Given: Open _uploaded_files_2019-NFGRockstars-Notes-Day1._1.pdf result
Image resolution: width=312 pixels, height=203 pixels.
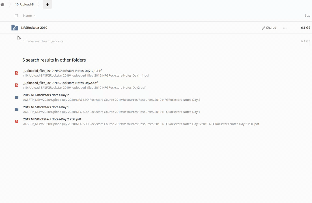Looking at the screenshot, I should click(x=62, y=71).
